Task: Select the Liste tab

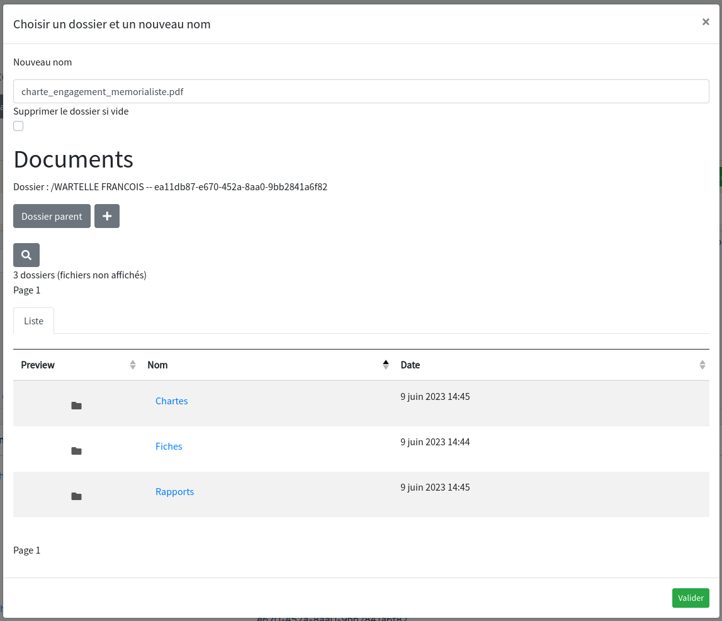Action: [34, 321]
